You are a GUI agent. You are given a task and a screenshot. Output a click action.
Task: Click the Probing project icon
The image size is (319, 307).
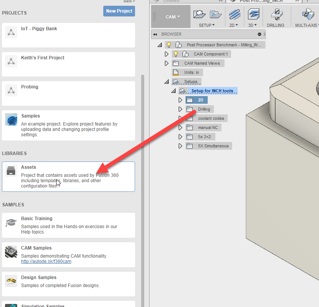11,90
